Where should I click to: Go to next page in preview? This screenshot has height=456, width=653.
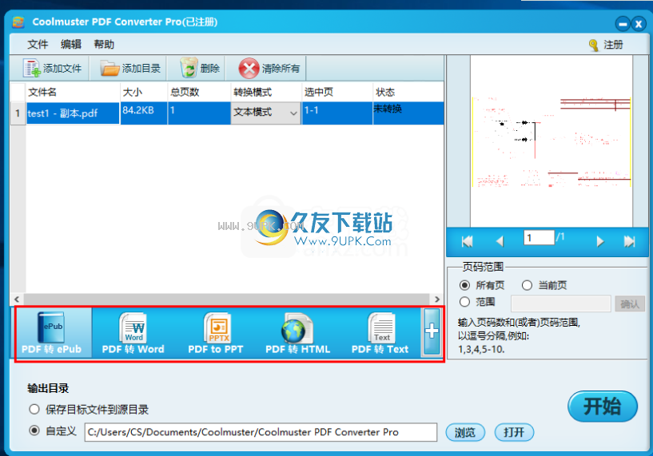coord(599,241)
